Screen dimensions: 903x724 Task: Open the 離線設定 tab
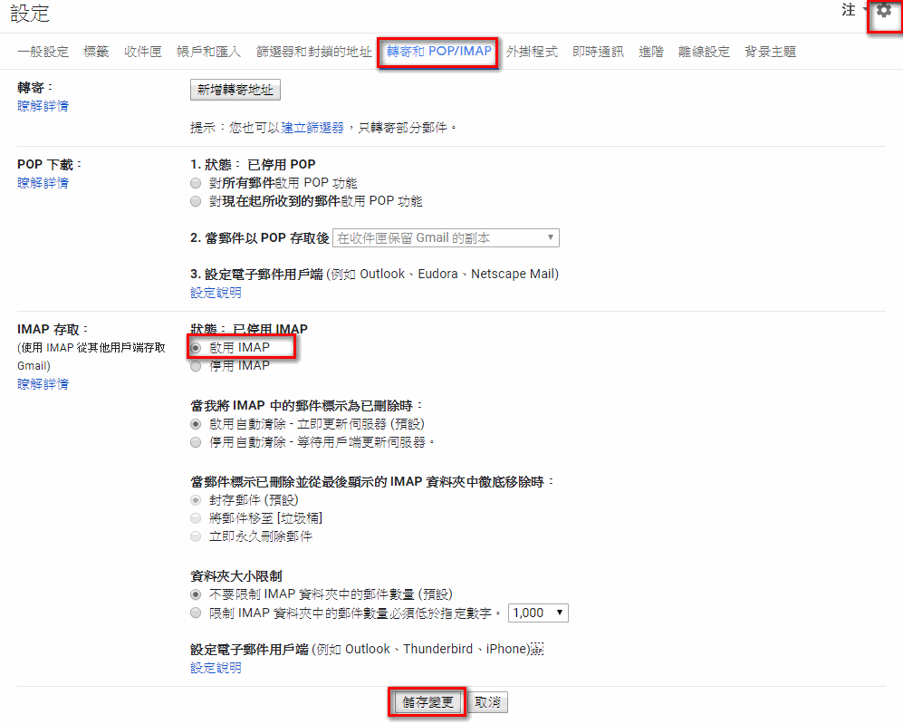[704, 52]
